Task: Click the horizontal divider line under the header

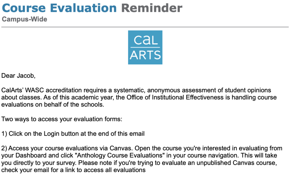Action: [145, 27]
